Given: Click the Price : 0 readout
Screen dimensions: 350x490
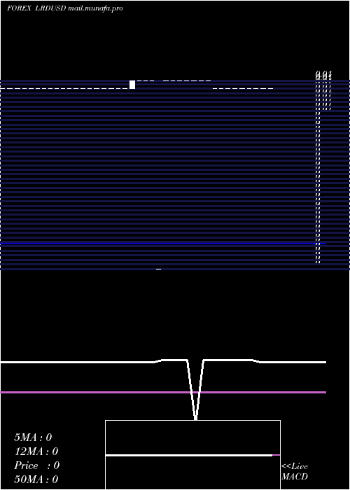Looking at the screenshot, I should click(x=37, y=465).
